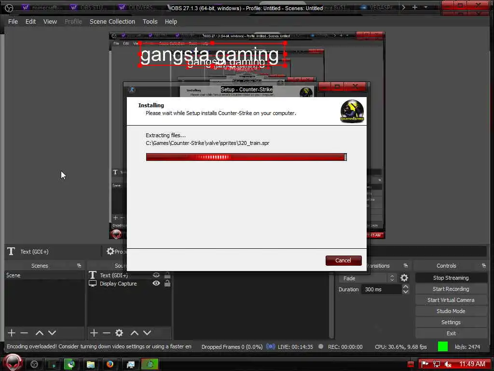Screen dimensions: 494x371
Task: Pop out the Controls dock
Action: 484,266
